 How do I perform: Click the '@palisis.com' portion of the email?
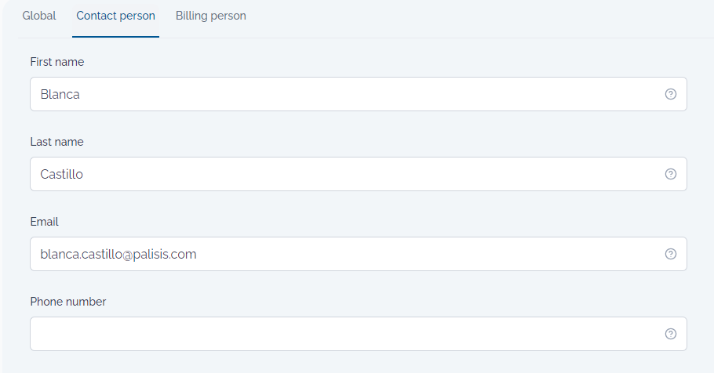point(160,254)
